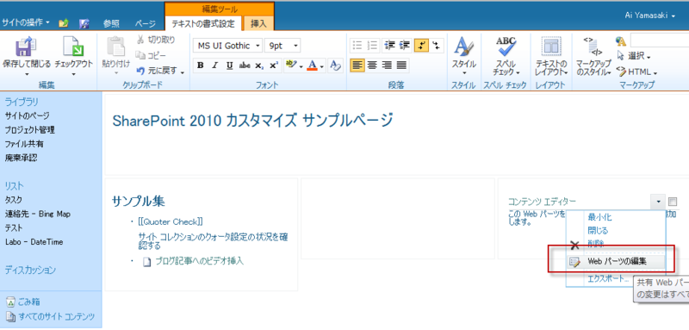Apply the text highlight color

[x=291, y=65]
